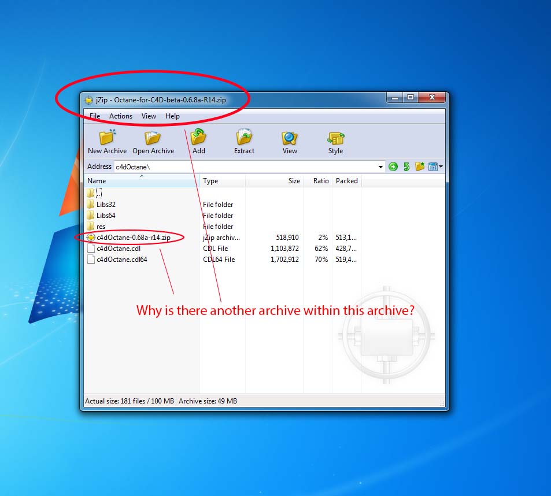Click the size value 1,103,872
Screen dimensions: 551x496
tap(284, 249)
